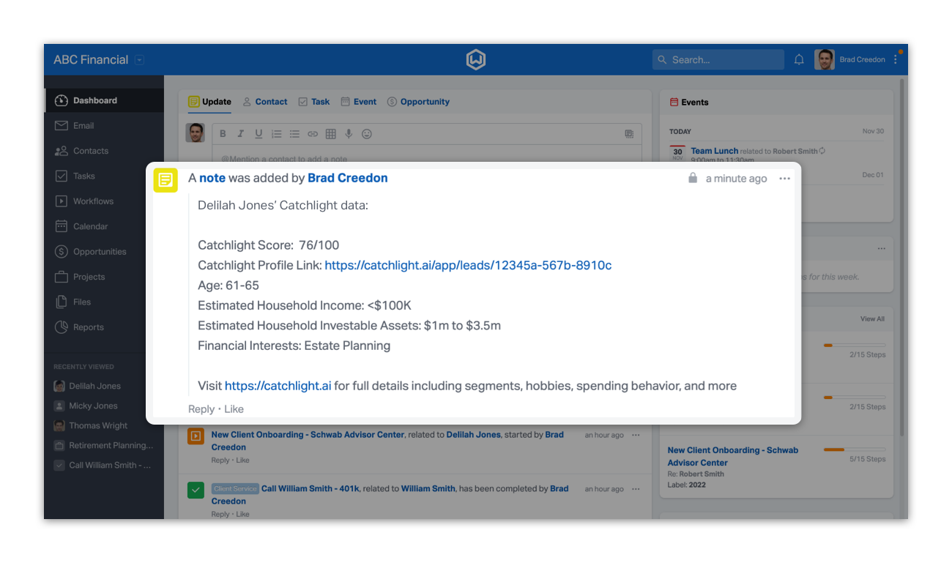952x563 pixels.
Task: Click Brad Creedon's avatar in header
Action: 825,60
